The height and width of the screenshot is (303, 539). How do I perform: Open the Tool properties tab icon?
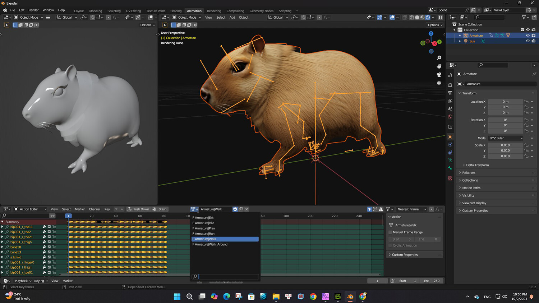(x=450, y=75)
